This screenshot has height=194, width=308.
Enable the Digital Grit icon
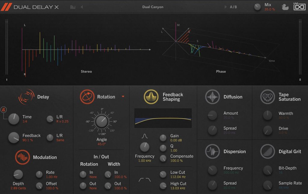tap(267, 152)
